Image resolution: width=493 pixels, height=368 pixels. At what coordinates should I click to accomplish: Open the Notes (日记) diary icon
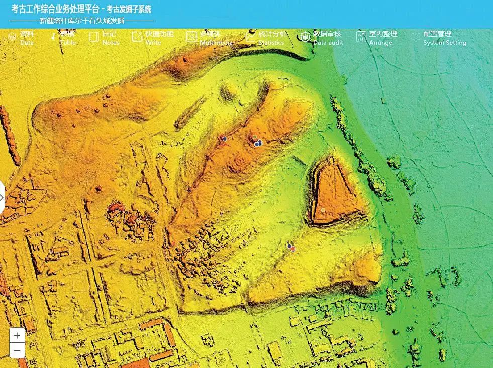[94, 37]
